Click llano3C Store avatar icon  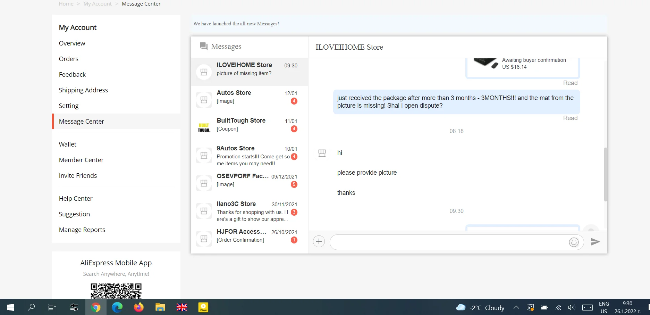[x=204, y=211]
